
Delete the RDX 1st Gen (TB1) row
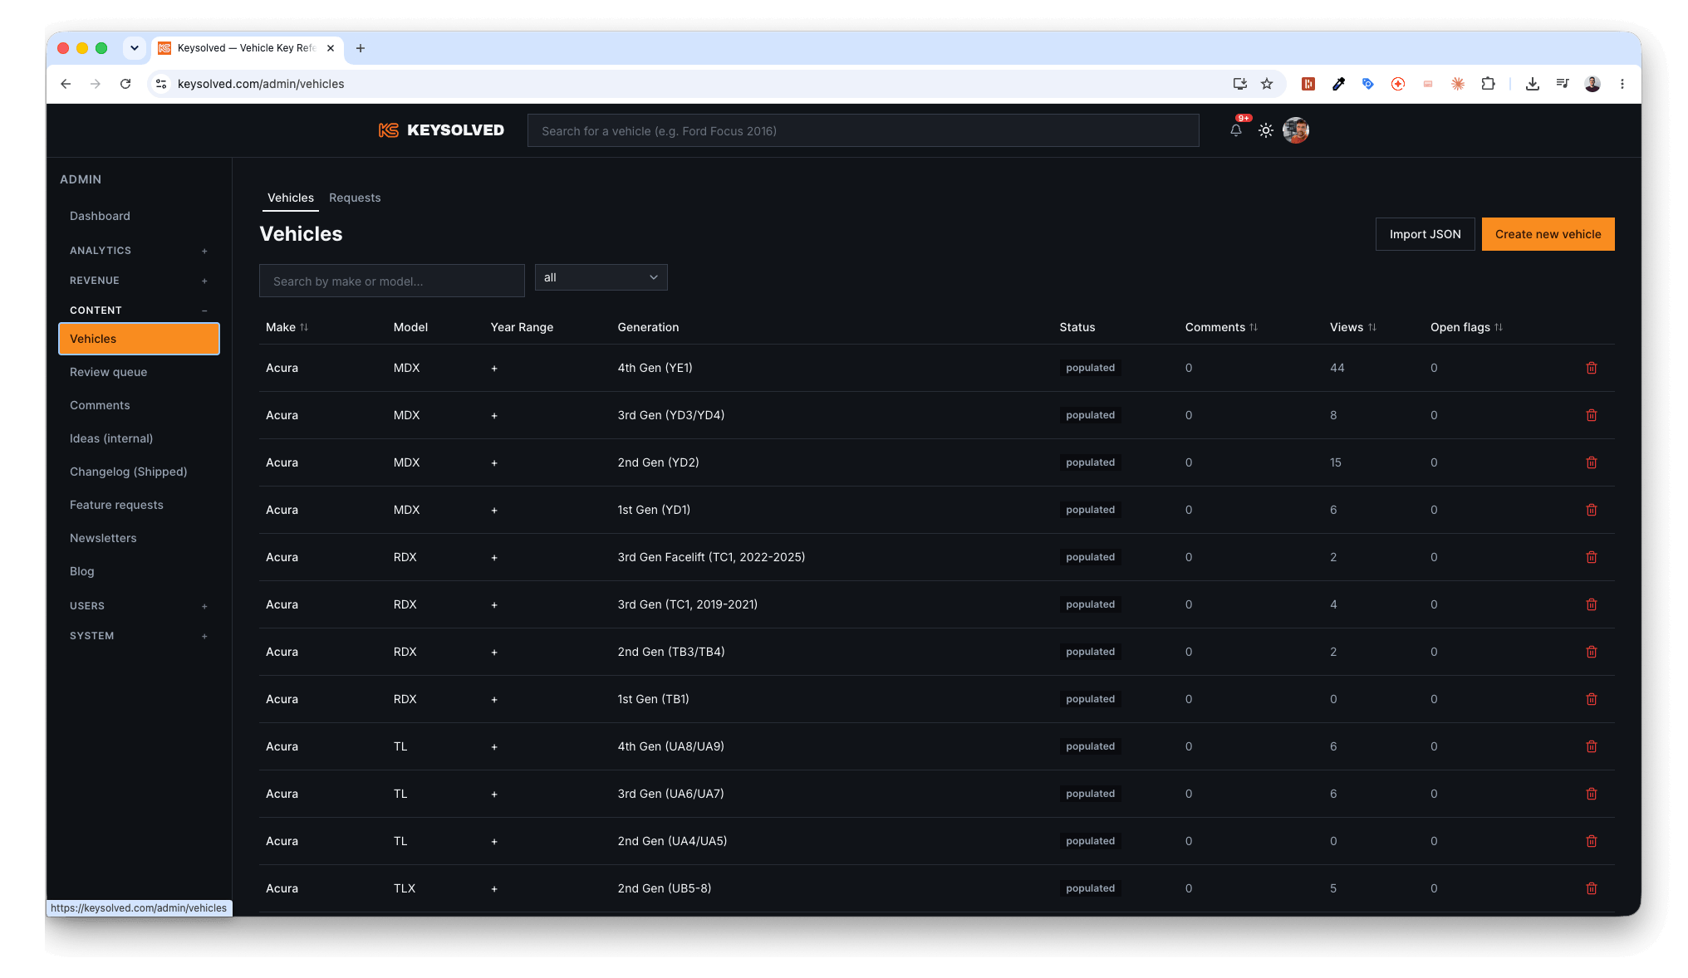tap(1592, 699)
